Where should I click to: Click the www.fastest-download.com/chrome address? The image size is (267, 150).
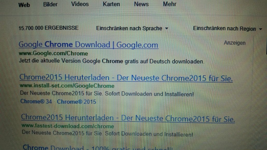pos(68,126)
